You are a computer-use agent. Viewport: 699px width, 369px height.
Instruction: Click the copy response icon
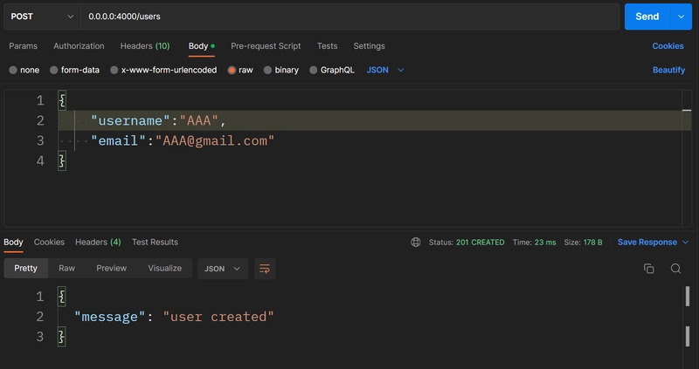(x=649, y=269)
